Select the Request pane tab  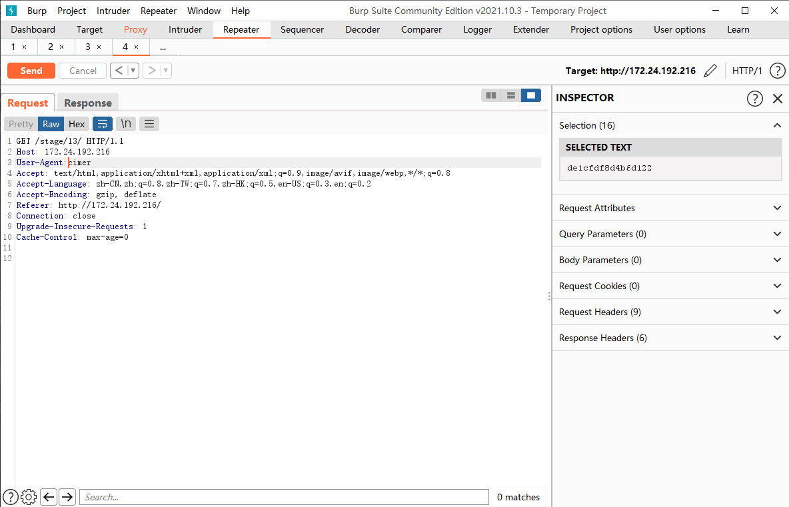[x=28, y=103]
